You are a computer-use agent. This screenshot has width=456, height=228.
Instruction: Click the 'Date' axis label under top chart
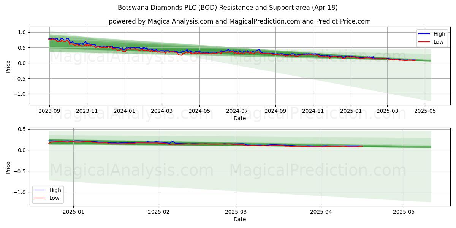coord(240,118)
